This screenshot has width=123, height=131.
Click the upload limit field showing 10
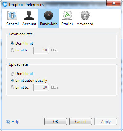pos(41,87)
